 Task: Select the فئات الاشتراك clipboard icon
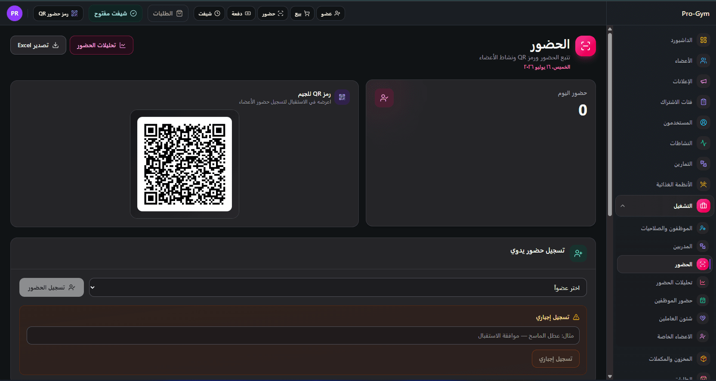[x=704, y=102]
